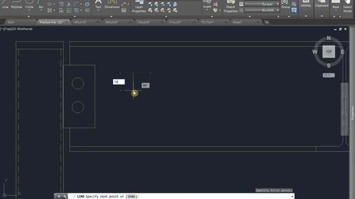
Task: Open command line customize wrench
Action: [65, 196]
